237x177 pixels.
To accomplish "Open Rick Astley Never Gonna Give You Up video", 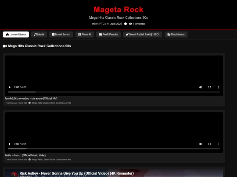I will pyautogui.click(x=76, y=174).
